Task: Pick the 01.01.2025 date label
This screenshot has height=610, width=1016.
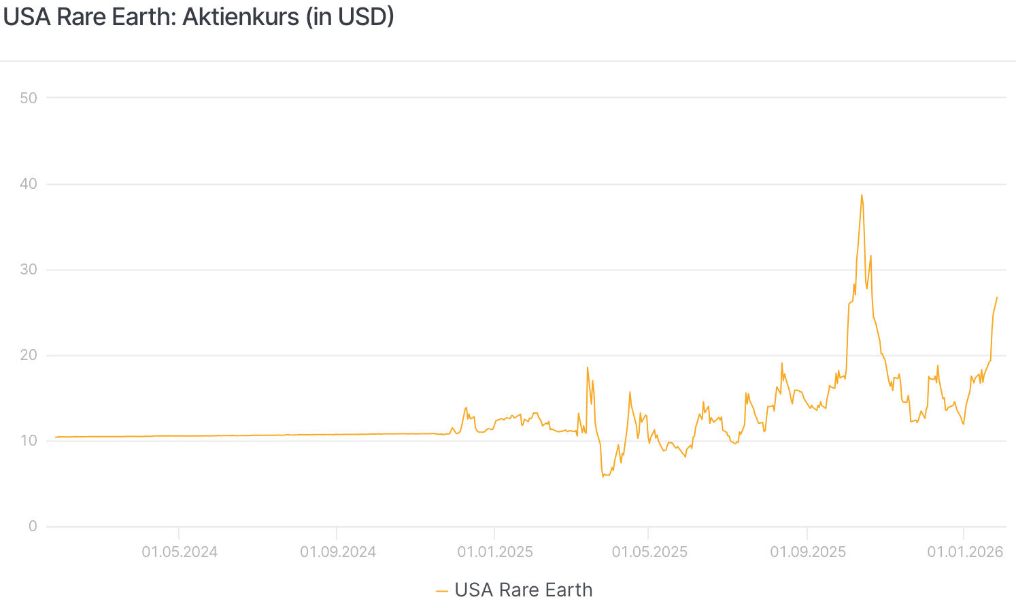Action: [x=495, y=552]
